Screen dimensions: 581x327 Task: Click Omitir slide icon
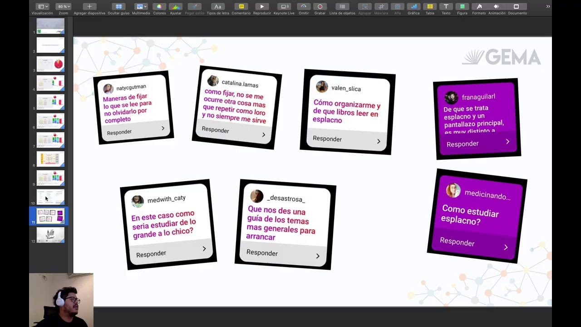point(304,6)
